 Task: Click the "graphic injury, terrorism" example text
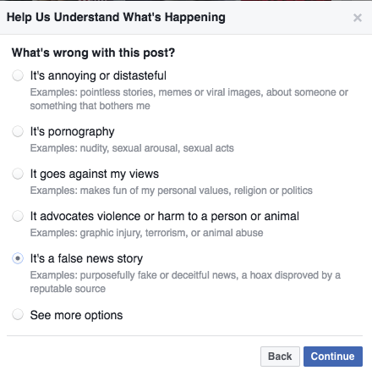coord(146,233)
